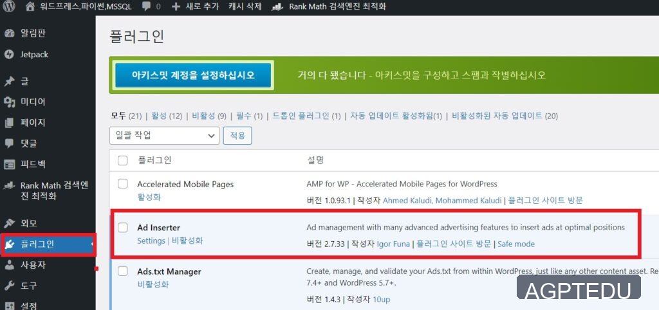Image resolution: width=659 pixels, height=310 pixels.
Task: Visit AMP 플러그인 사이트 방문 link
Action: (546, 201)
